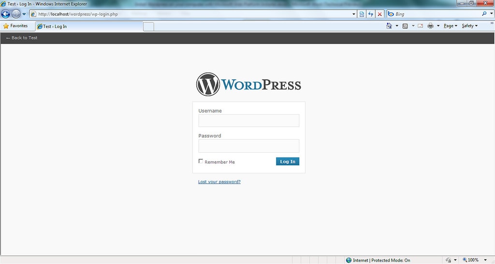Expand the Feeds dropdown arrow
495x264 pixels.
pyautogui.click(x=413, y=26)
